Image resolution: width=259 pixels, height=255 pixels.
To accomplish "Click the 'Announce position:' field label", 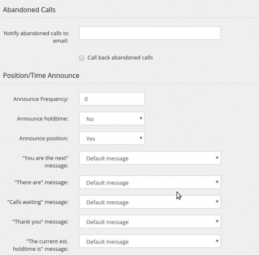I will [x=44, y=138].
